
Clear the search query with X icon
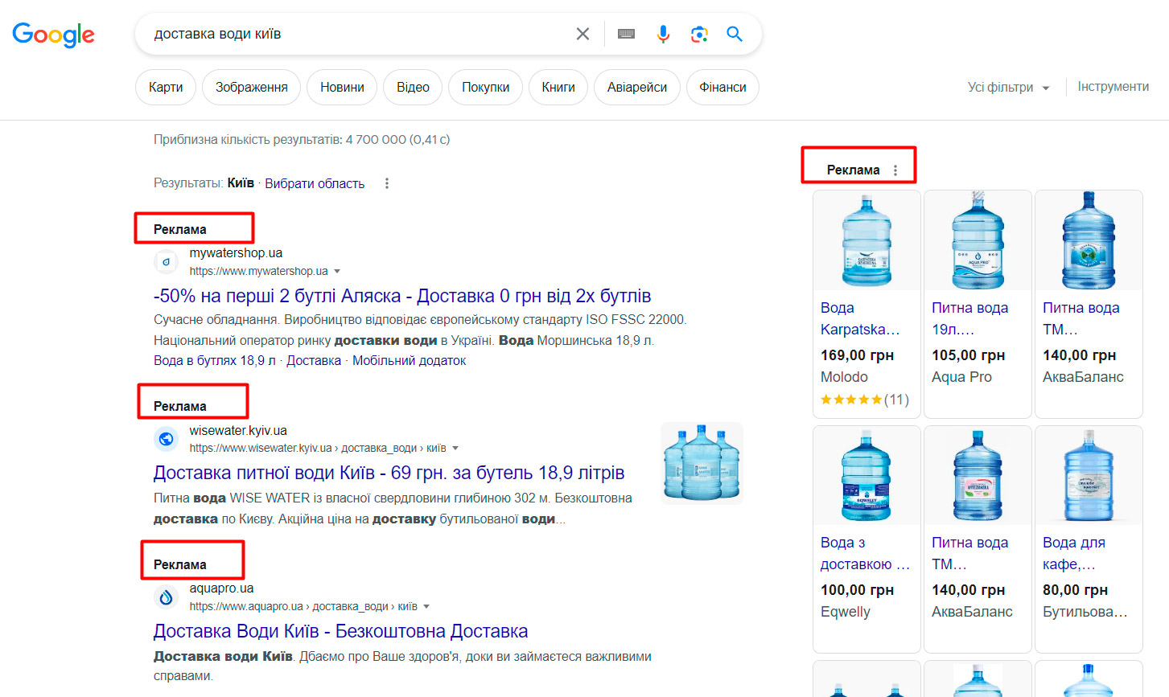pyautogui.click(x=582, y=34)
